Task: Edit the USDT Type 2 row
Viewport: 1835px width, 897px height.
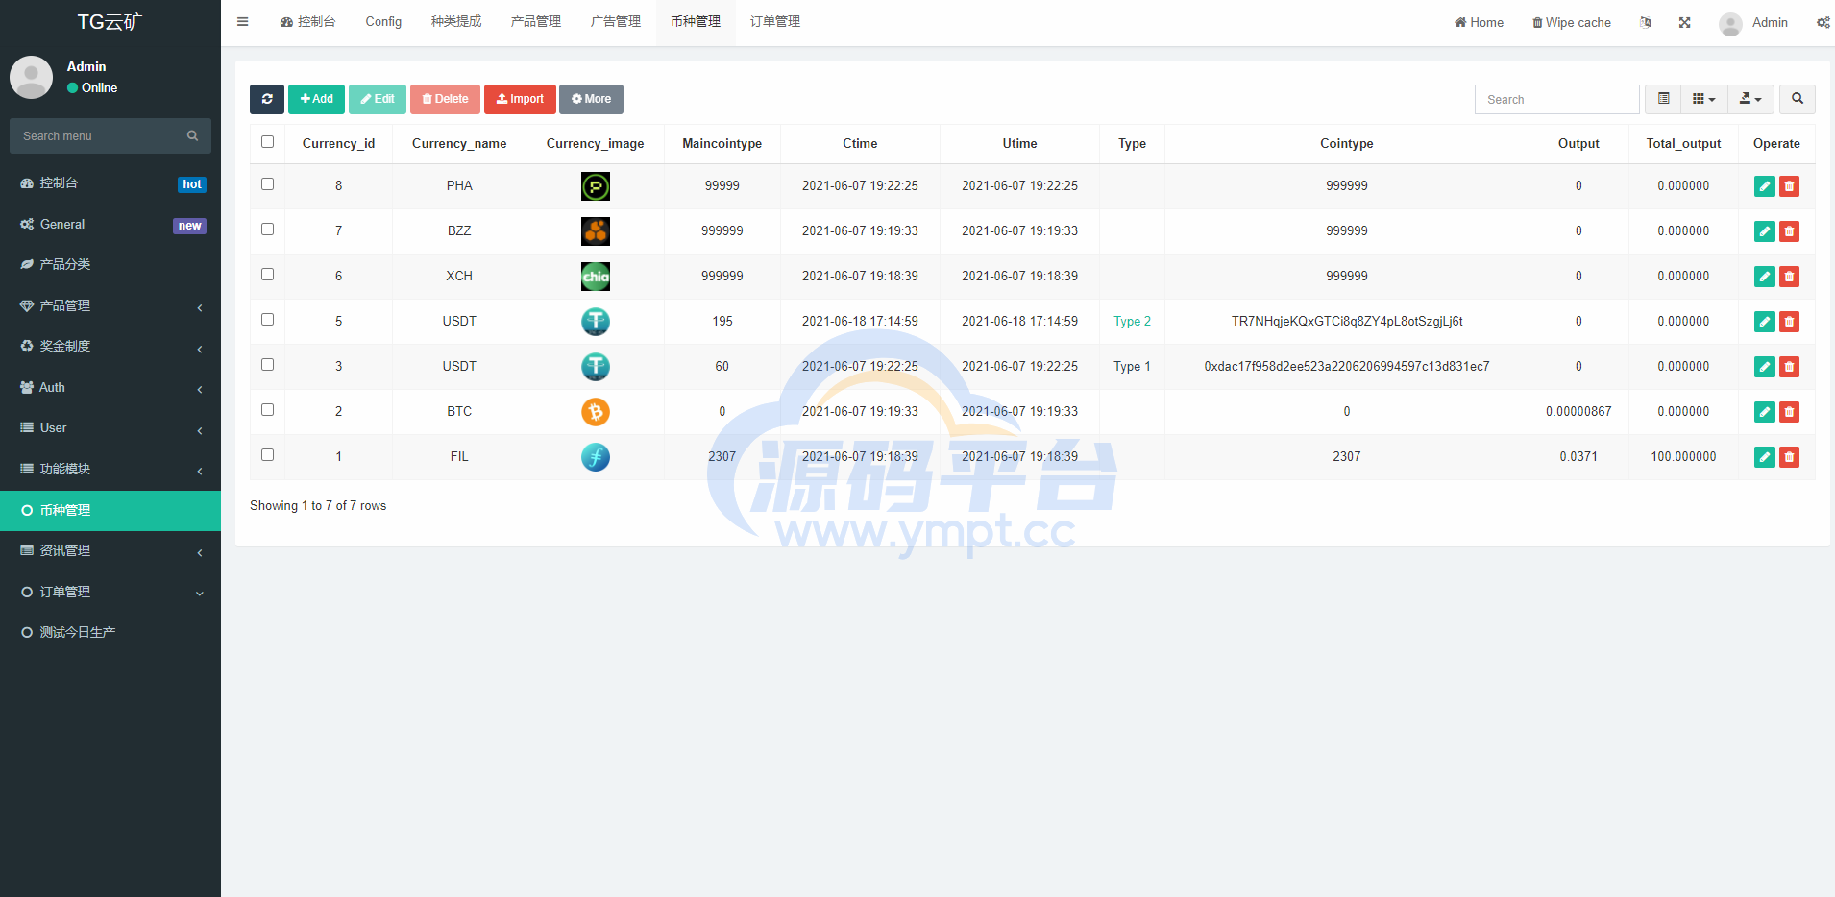Action: point(1765,322)
